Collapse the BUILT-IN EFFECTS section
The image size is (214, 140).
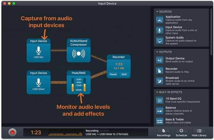157,92
